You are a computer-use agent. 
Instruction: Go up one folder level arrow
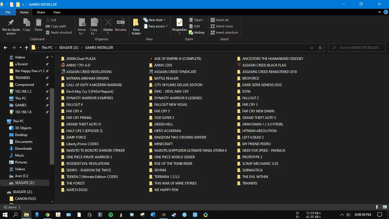coord(26,48)
